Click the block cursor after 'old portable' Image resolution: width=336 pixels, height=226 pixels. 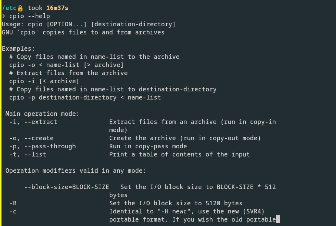click(x=278, y=219)
